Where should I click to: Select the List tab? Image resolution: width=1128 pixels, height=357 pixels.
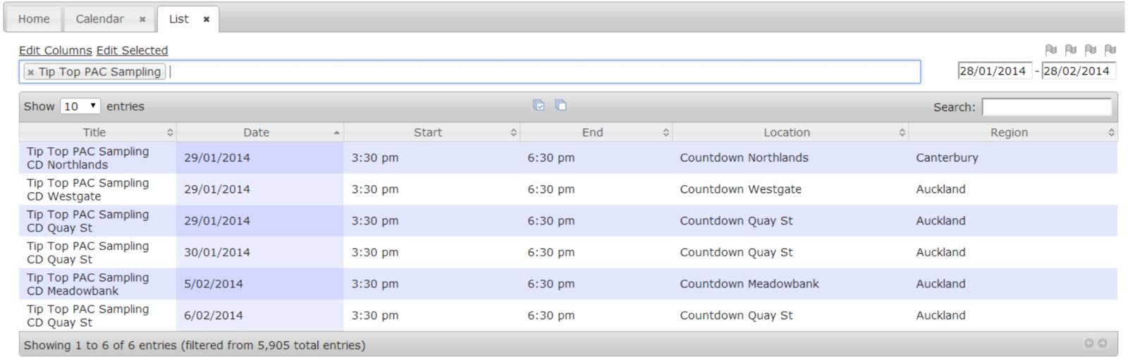[x=179, y=19]
